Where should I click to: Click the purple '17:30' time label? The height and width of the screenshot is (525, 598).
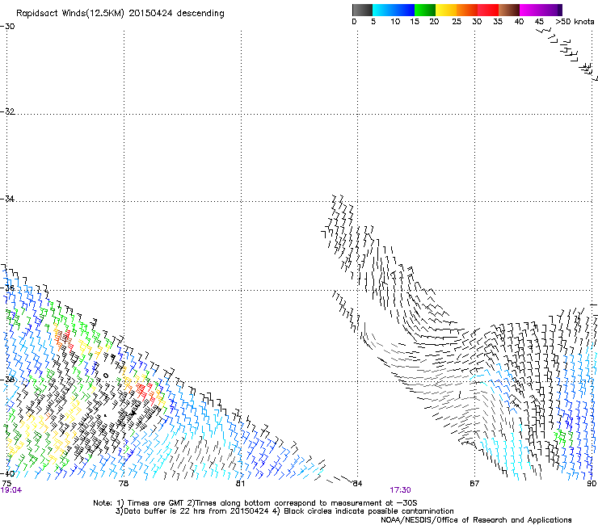coord(400,490)
